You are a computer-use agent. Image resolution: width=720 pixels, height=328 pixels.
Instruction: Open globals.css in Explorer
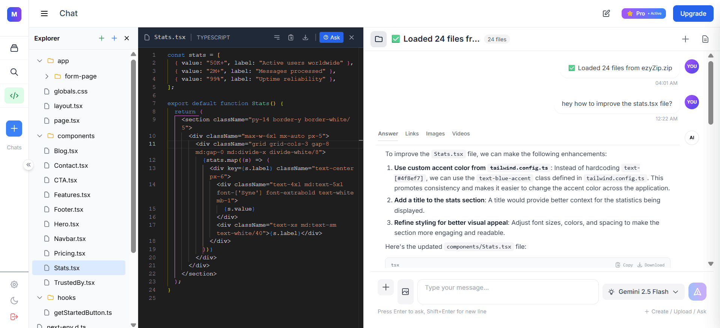[79, 91]
